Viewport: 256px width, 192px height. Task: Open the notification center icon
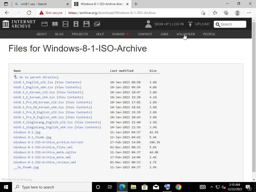248,187
